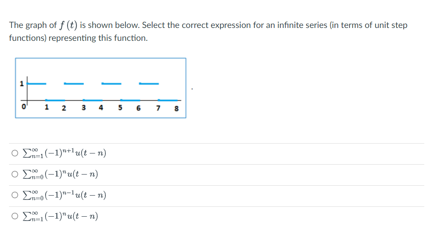The height and width of the screenshot is (230, 429).
Task: Select radio button for n=1 (−1)^n series
Action: 15,216
